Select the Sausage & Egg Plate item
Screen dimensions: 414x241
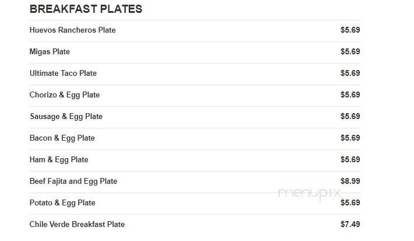66,117
